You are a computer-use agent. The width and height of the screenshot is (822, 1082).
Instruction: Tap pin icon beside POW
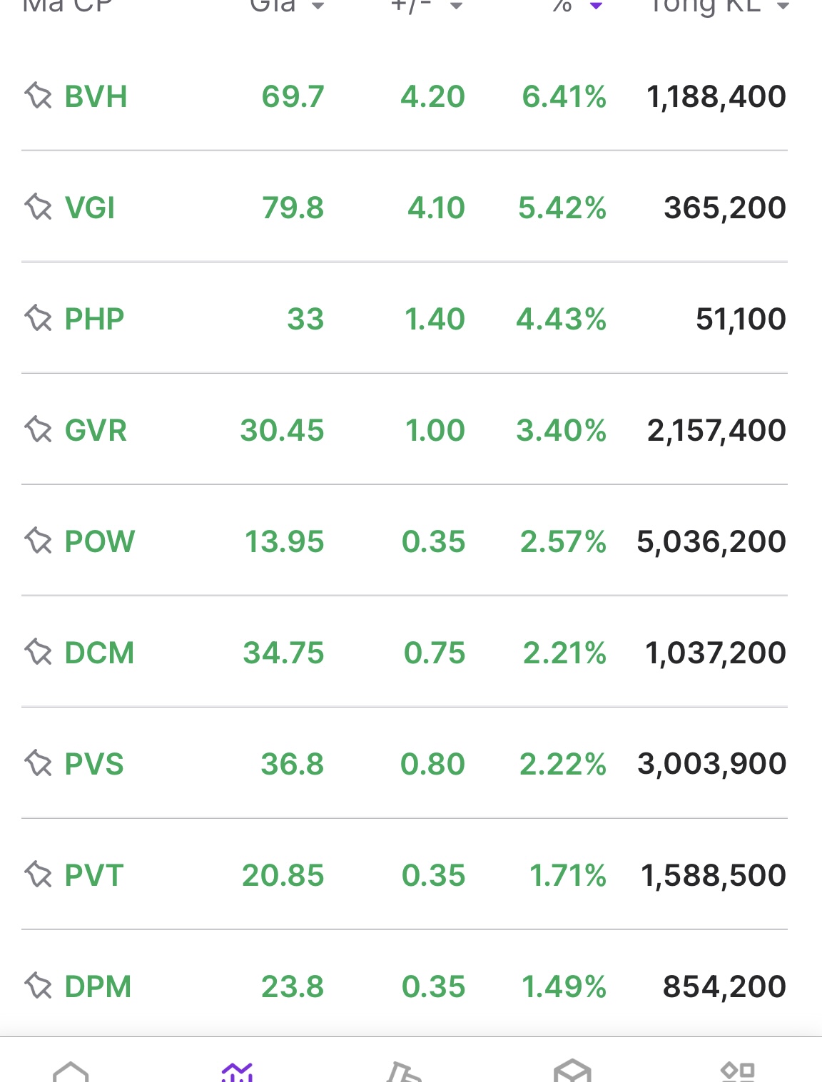pos(39,541)
